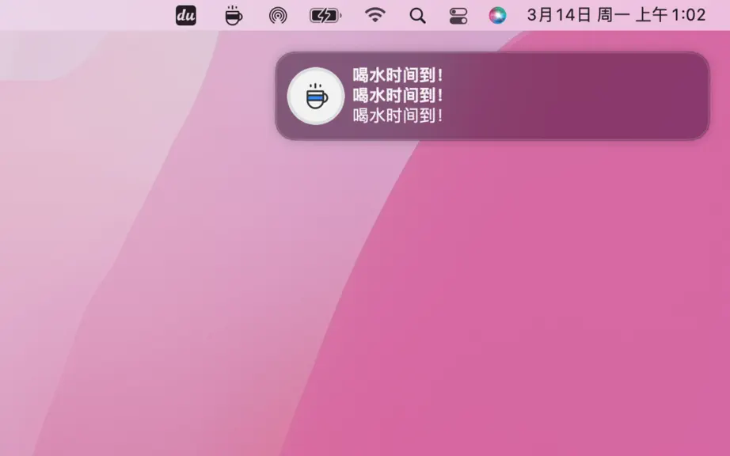Select the third 喝水时间到! body line
The image size is (730, 456).
point(397,116)
